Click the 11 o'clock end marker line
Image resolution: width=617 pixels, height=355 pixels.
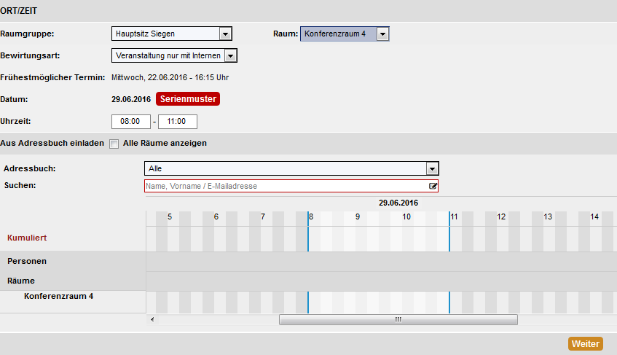(449, 231)
